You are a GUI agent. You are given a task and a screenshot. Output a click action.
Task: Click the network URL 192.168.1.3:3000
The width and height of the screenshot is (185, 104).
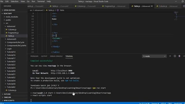[x=62, y=73]
